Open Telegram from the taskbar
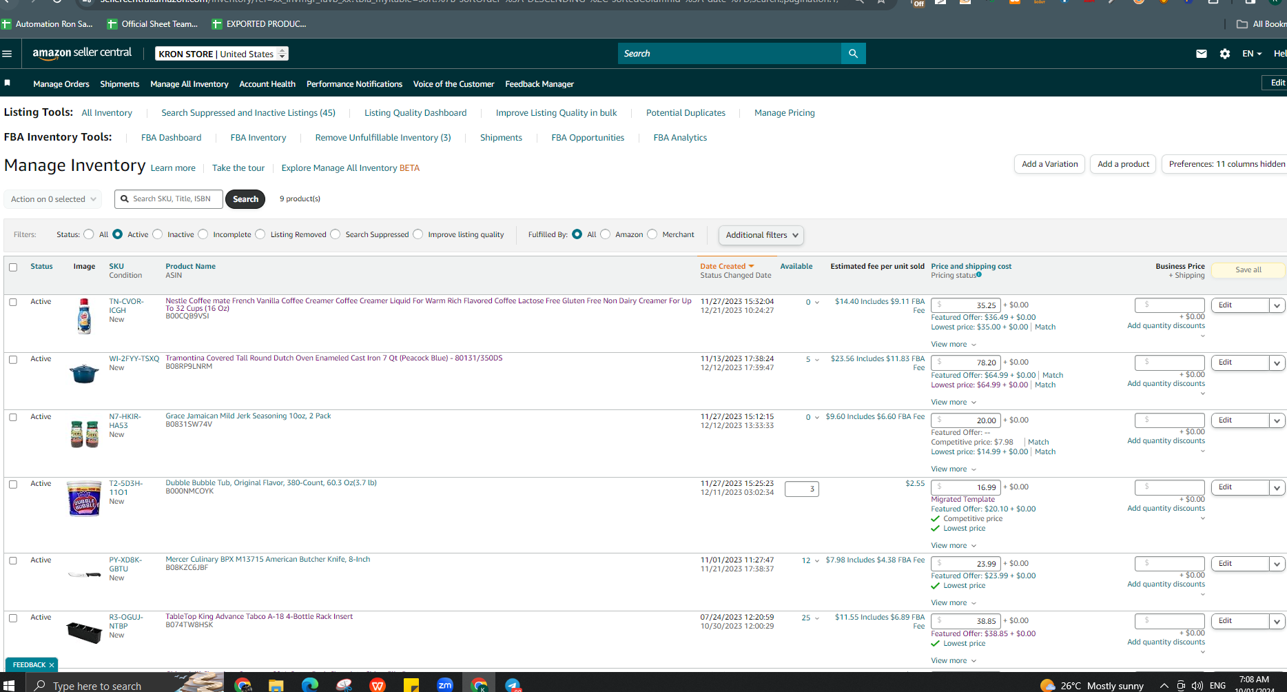The width and height of the screenshot is (1287, 692). pos(513,685)
